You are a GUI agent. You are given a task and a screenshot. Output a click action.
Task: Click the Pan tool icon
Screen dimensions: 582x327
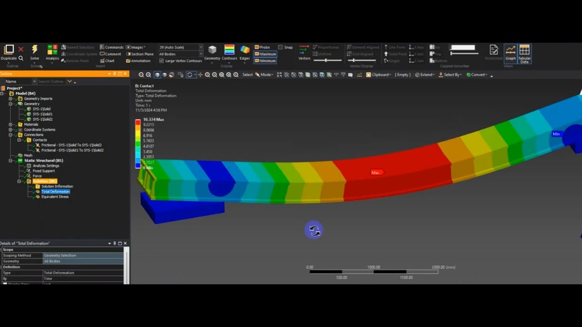[x=200, y=75]
